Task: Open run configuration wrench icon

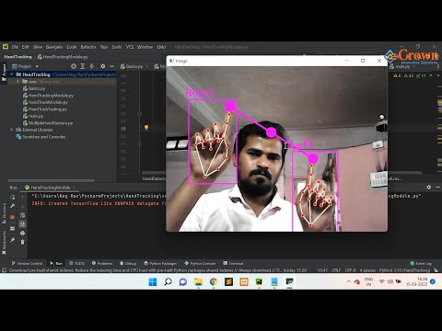Action: pyautogui.click(x=12, y=206)
